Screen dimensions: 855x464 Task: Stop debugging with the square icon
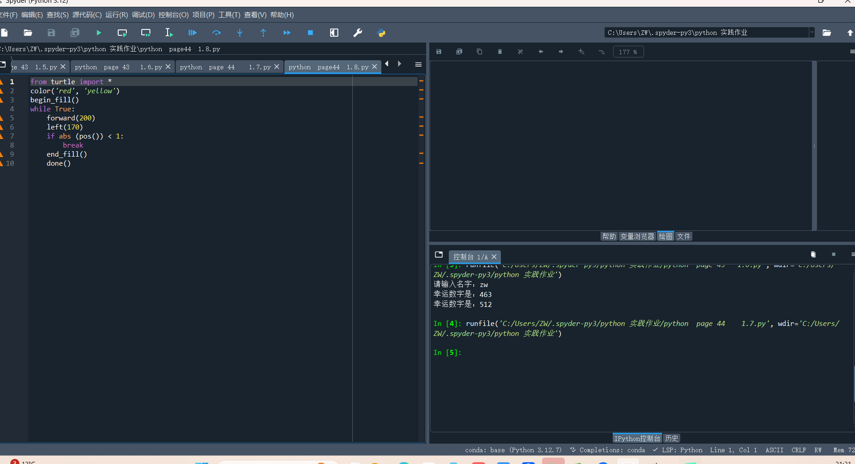point(310,33)
